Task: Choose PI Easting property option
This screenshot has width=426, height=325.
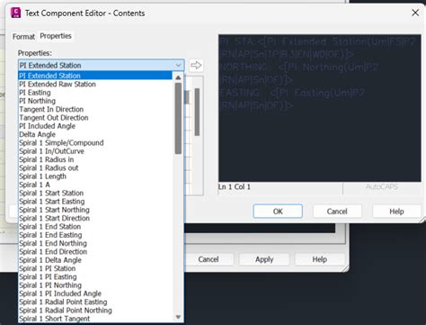Action: point(35,93)
